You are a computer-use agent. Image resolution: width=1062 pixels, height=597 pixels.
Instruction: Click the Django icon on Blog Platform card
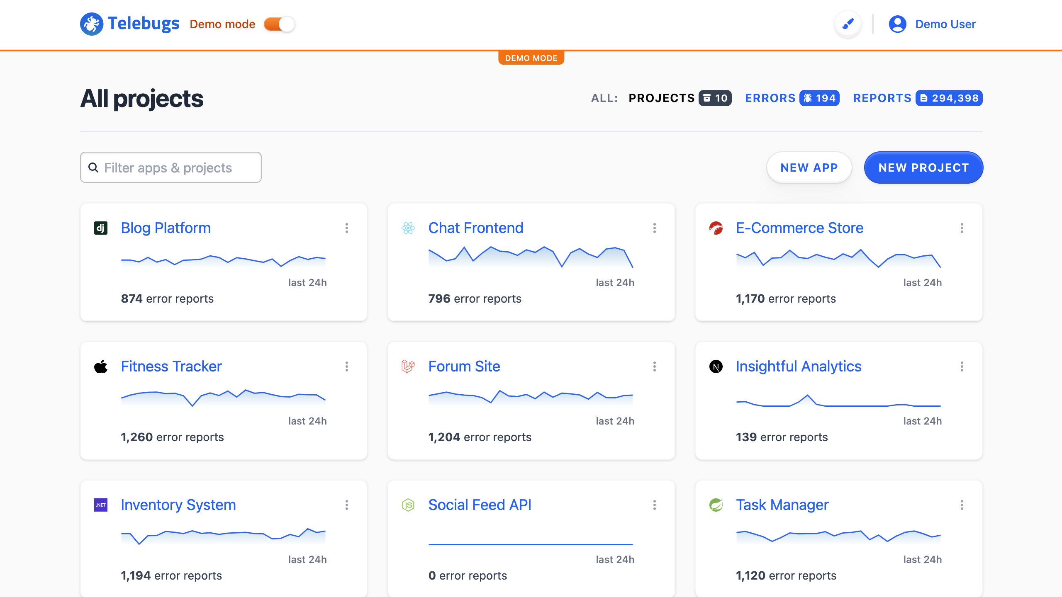point(101,228)
